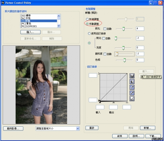Image resolution: width=164 pixels, height=141 pixels.
Task: Click the 範例影像... button
Action: (13, 129)
